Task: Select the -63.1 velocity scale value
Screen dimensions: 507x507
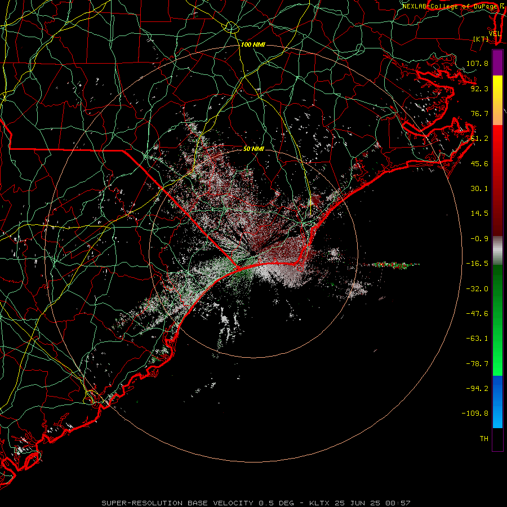Action: pyautogui.click(x=477, y=339)
